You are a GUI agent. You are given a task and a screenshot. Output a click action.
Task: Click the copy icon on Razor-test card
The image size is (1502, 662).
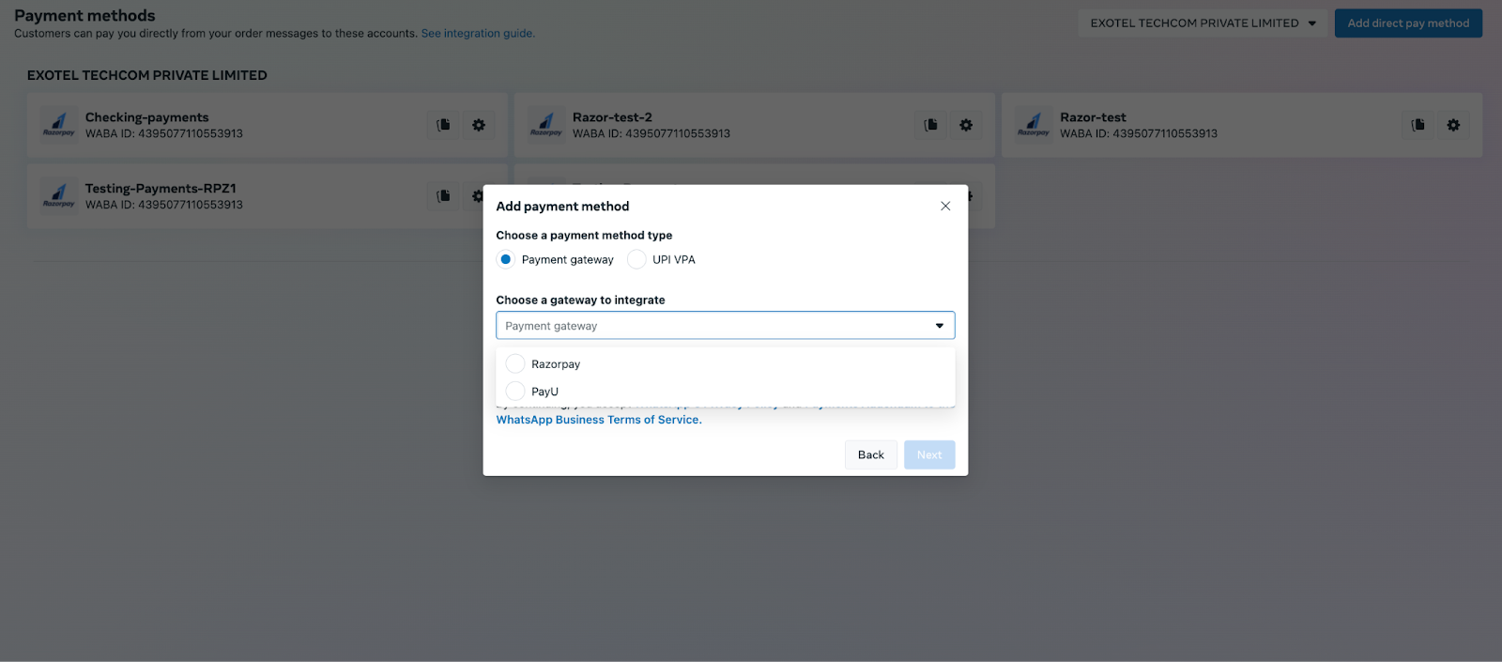(1418, 125)
